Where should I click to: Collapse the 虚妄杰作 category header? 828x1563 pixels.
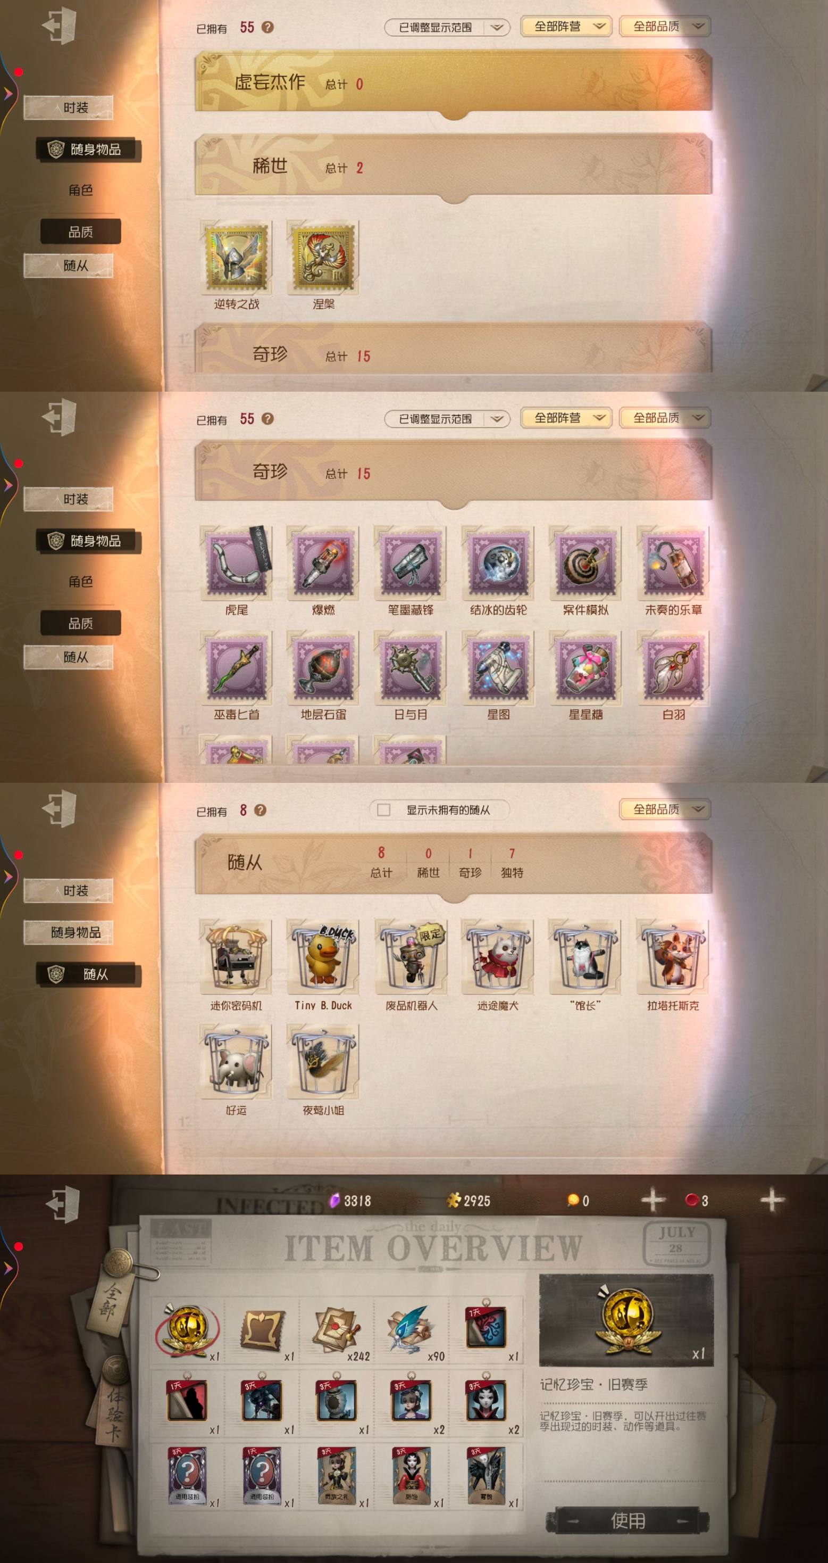(454, 82)
